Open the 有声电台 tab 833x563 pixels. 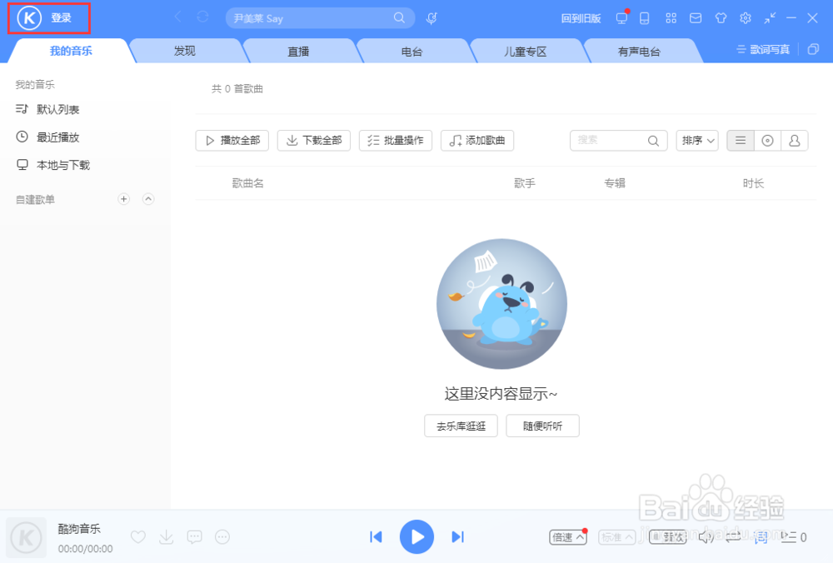tap(639, 52)
